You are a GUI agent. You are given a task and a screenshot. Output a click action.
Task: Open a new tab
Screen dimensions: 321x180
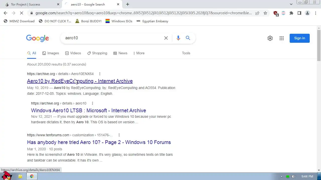tap(128, 4)
